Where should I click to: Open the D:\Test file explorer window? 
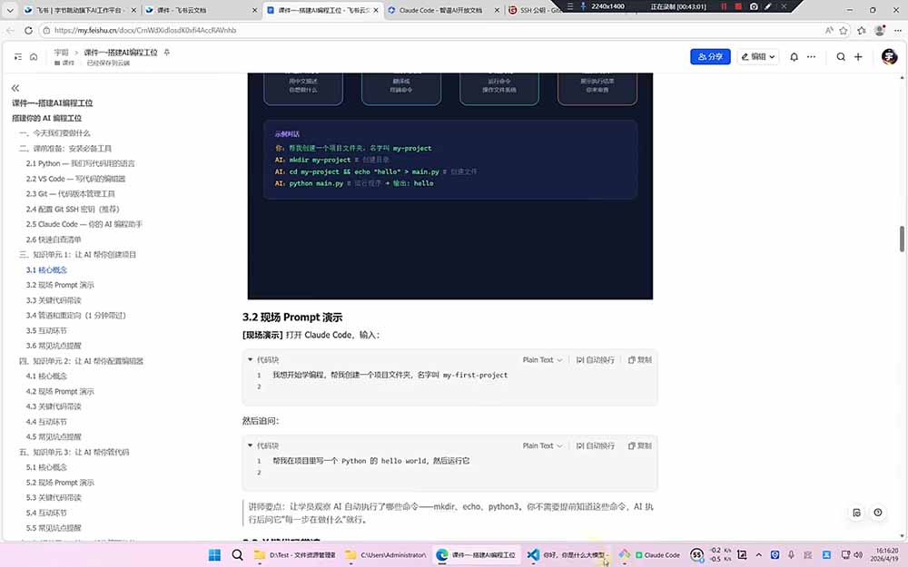[x=295, y=555]
